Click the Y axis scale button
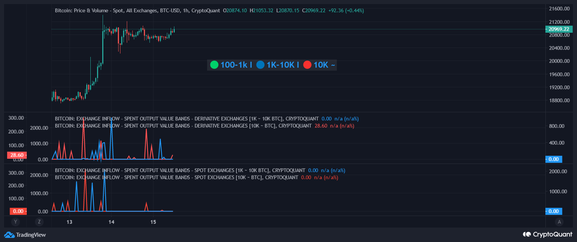This screenshot has width=577, height=242. [x=15, y=222]
